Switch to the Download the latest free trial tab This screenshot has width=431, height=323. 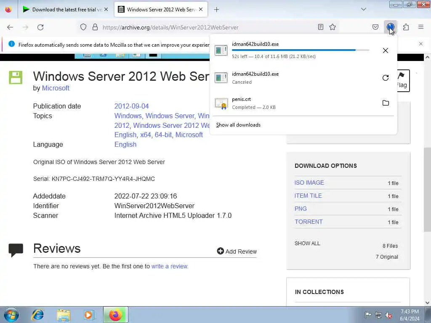65,9
